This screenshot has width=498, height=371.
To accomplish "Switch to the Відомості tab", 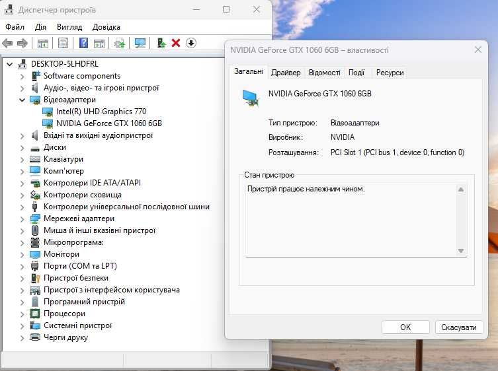I will pos(324,73).
